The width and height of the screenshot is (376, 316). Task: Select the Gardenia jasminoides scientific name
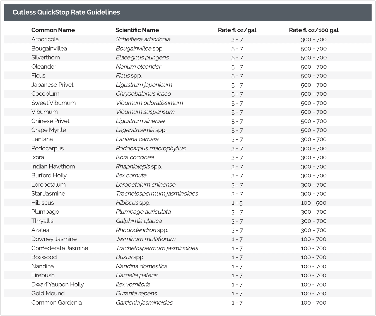pyautogui.click(x=144, y=303)
